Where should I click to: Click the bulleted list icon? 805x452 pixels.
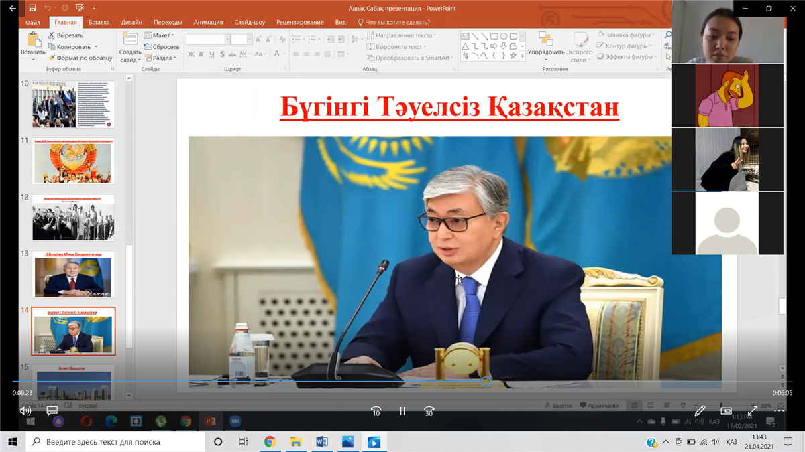click(298, 40)
